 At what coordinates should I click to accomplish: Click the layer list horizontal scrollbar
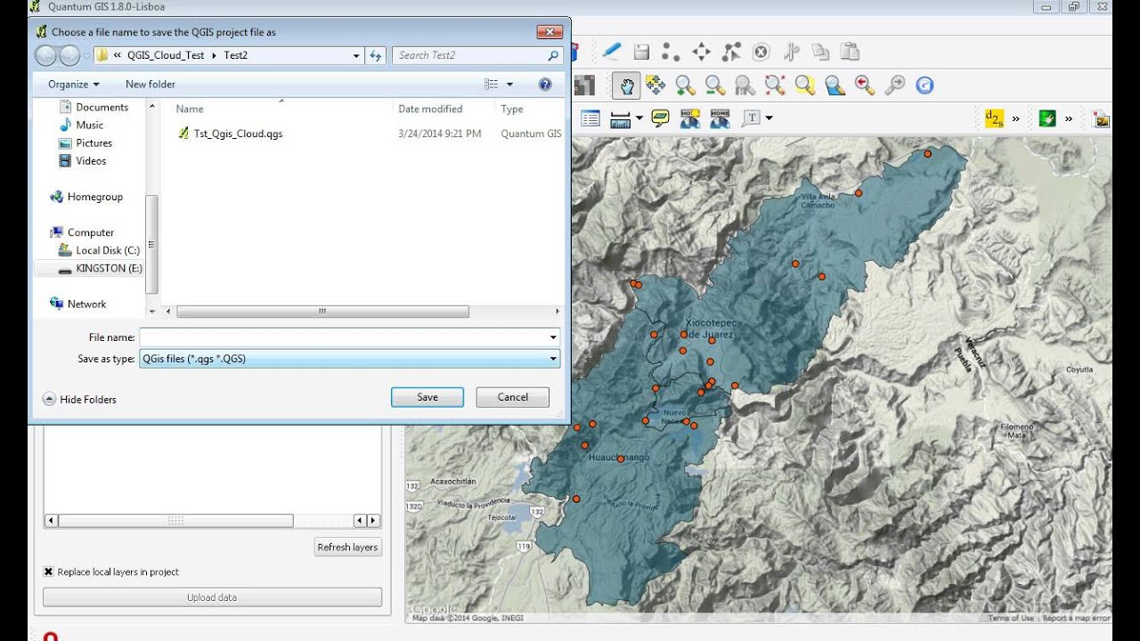[x=175, y=521]
